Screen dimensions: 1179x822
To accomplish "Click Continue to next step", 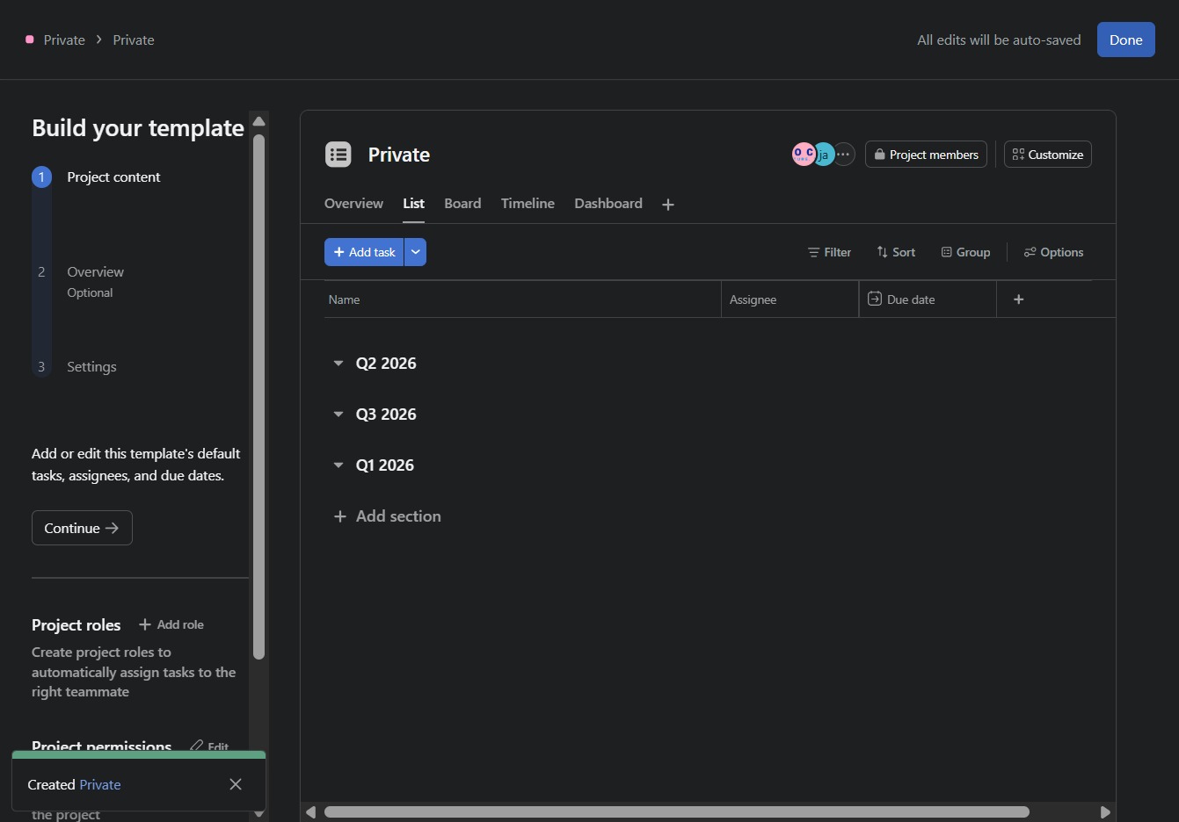I will [x=82, y=528].
